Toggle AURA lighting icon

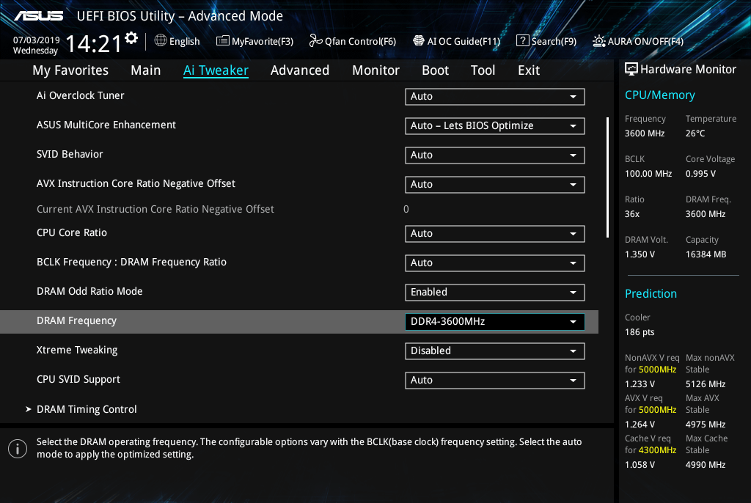tap(598, 41)
